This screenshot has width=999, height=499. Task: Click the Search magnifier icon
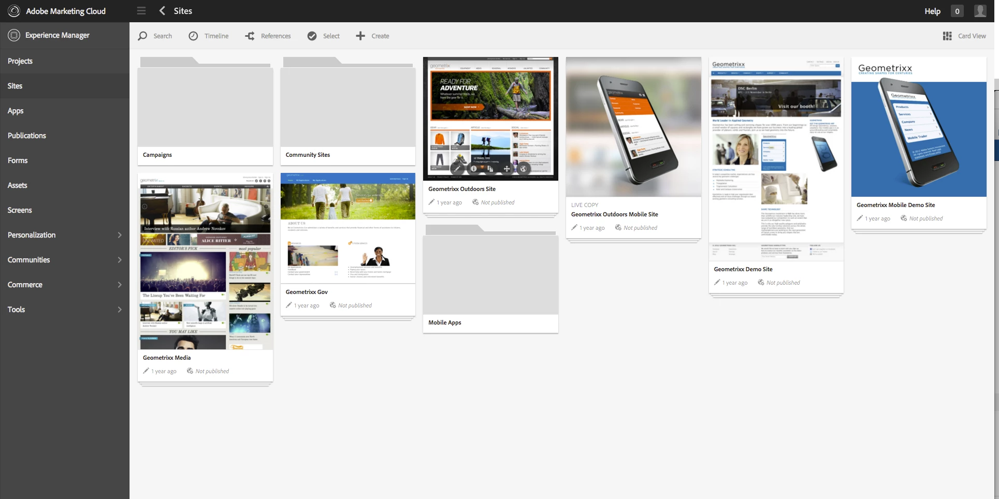[142, 36]
